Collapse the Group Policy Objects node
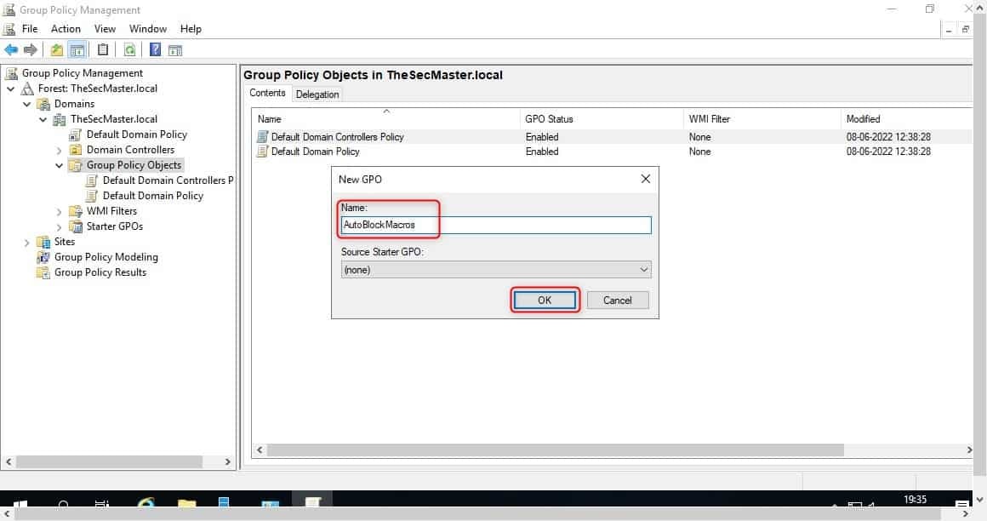Viewport: 987px width, 521px height. tap(60, 166)
